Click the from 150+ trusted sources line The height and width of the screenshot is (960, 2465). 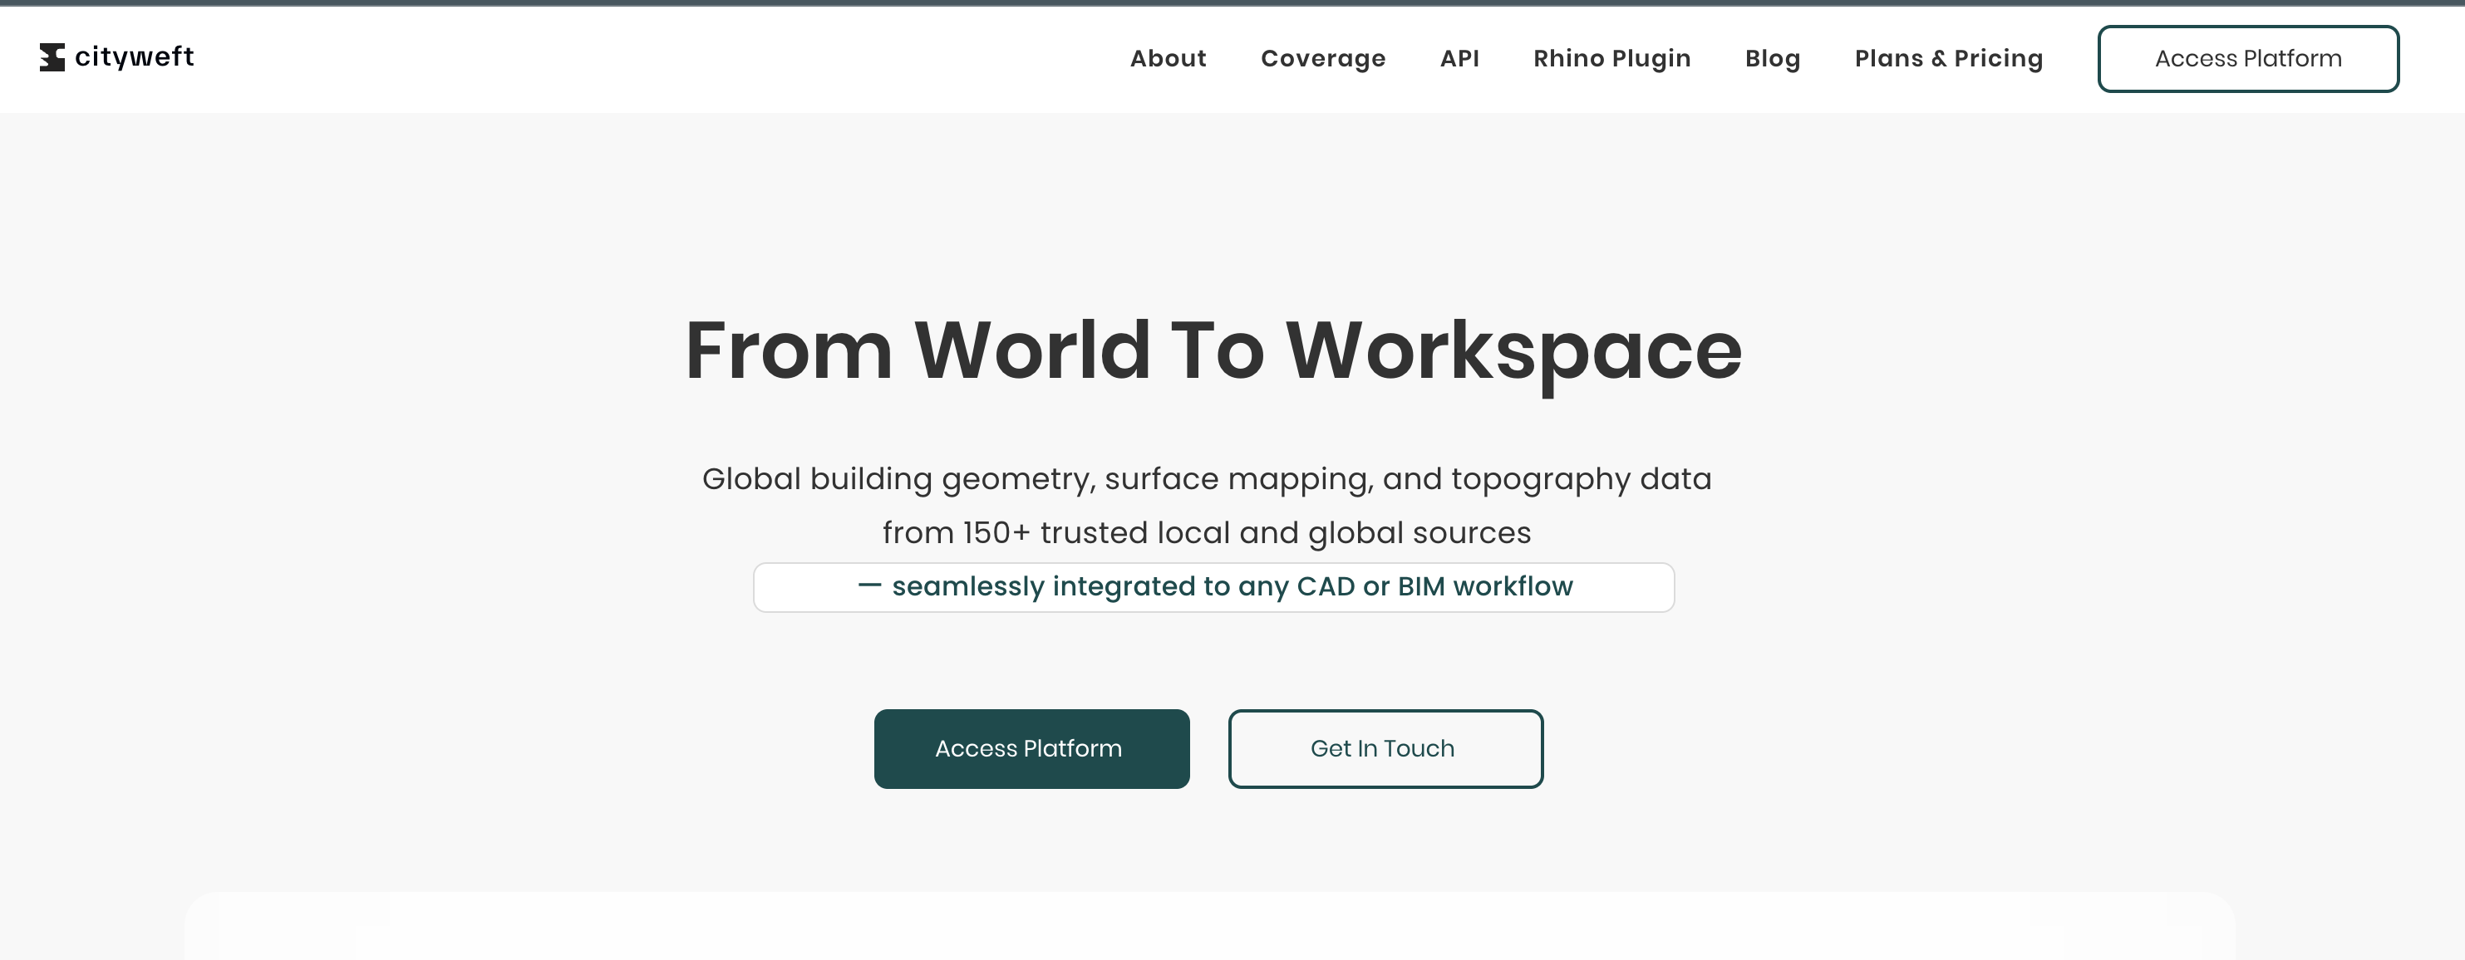[x=1207, y=532]
